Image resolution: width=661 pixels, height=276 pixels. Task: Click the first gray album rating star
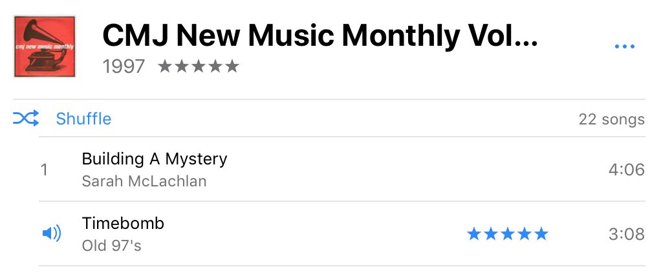(x=165, y=66)
